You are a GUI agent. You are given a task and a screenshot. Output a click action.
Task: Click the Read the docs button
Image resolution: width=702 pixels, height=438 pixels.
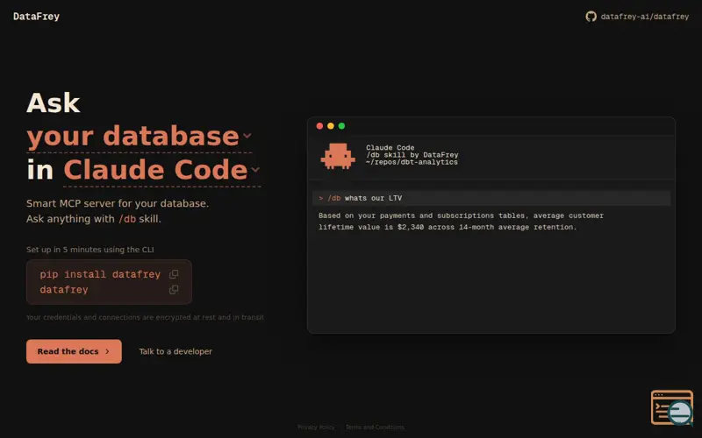pyautogui.click(x=74, y=351)
